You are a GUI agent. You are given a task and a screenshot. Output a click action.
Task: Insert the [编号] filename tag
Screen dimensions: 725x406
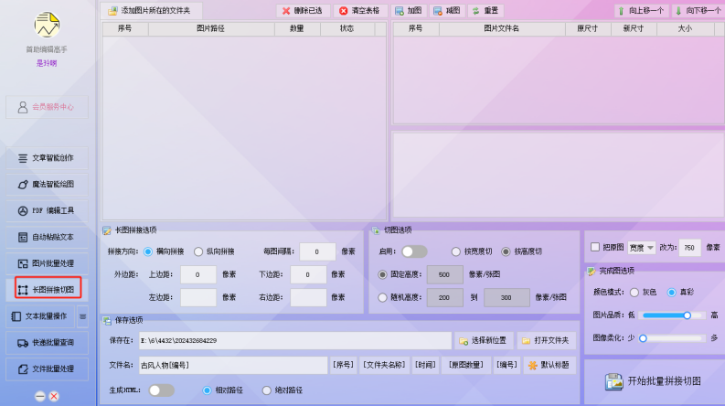tap(506, 365)
